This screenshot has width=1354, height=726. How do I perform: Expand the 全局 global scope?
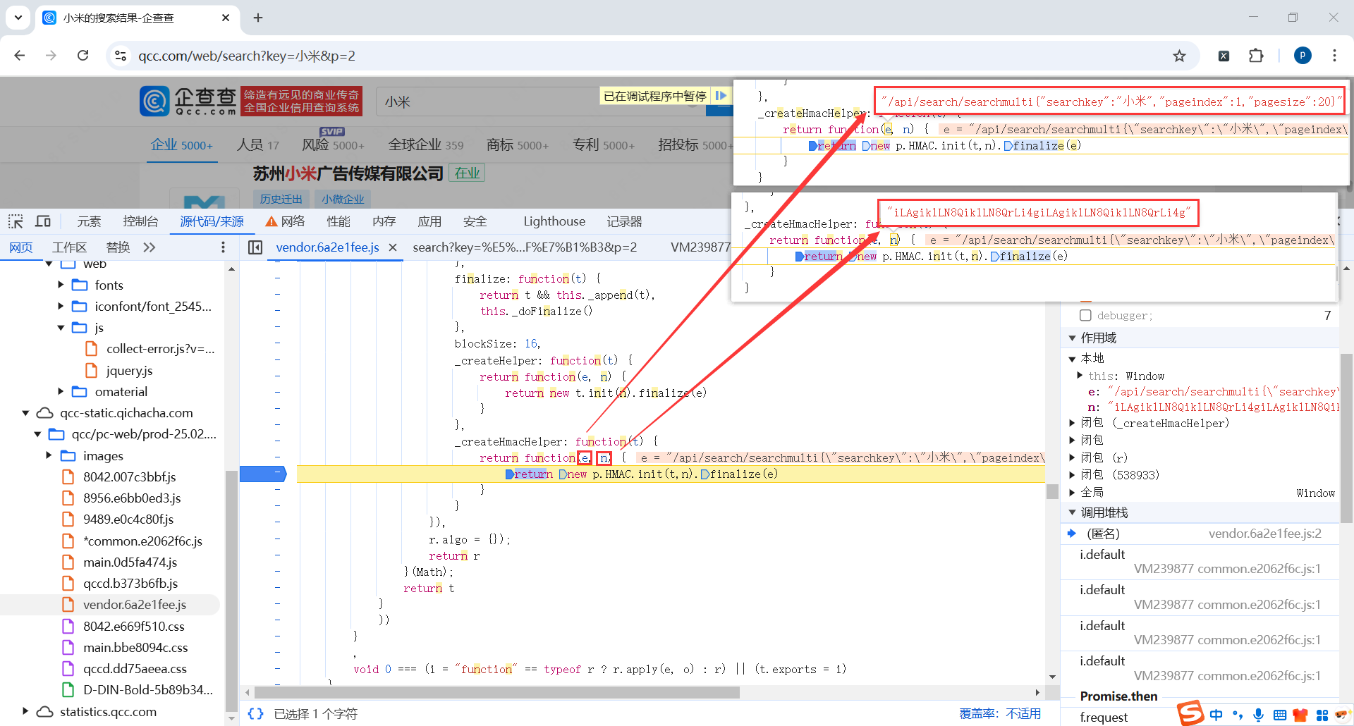(x=1072, y=493)
